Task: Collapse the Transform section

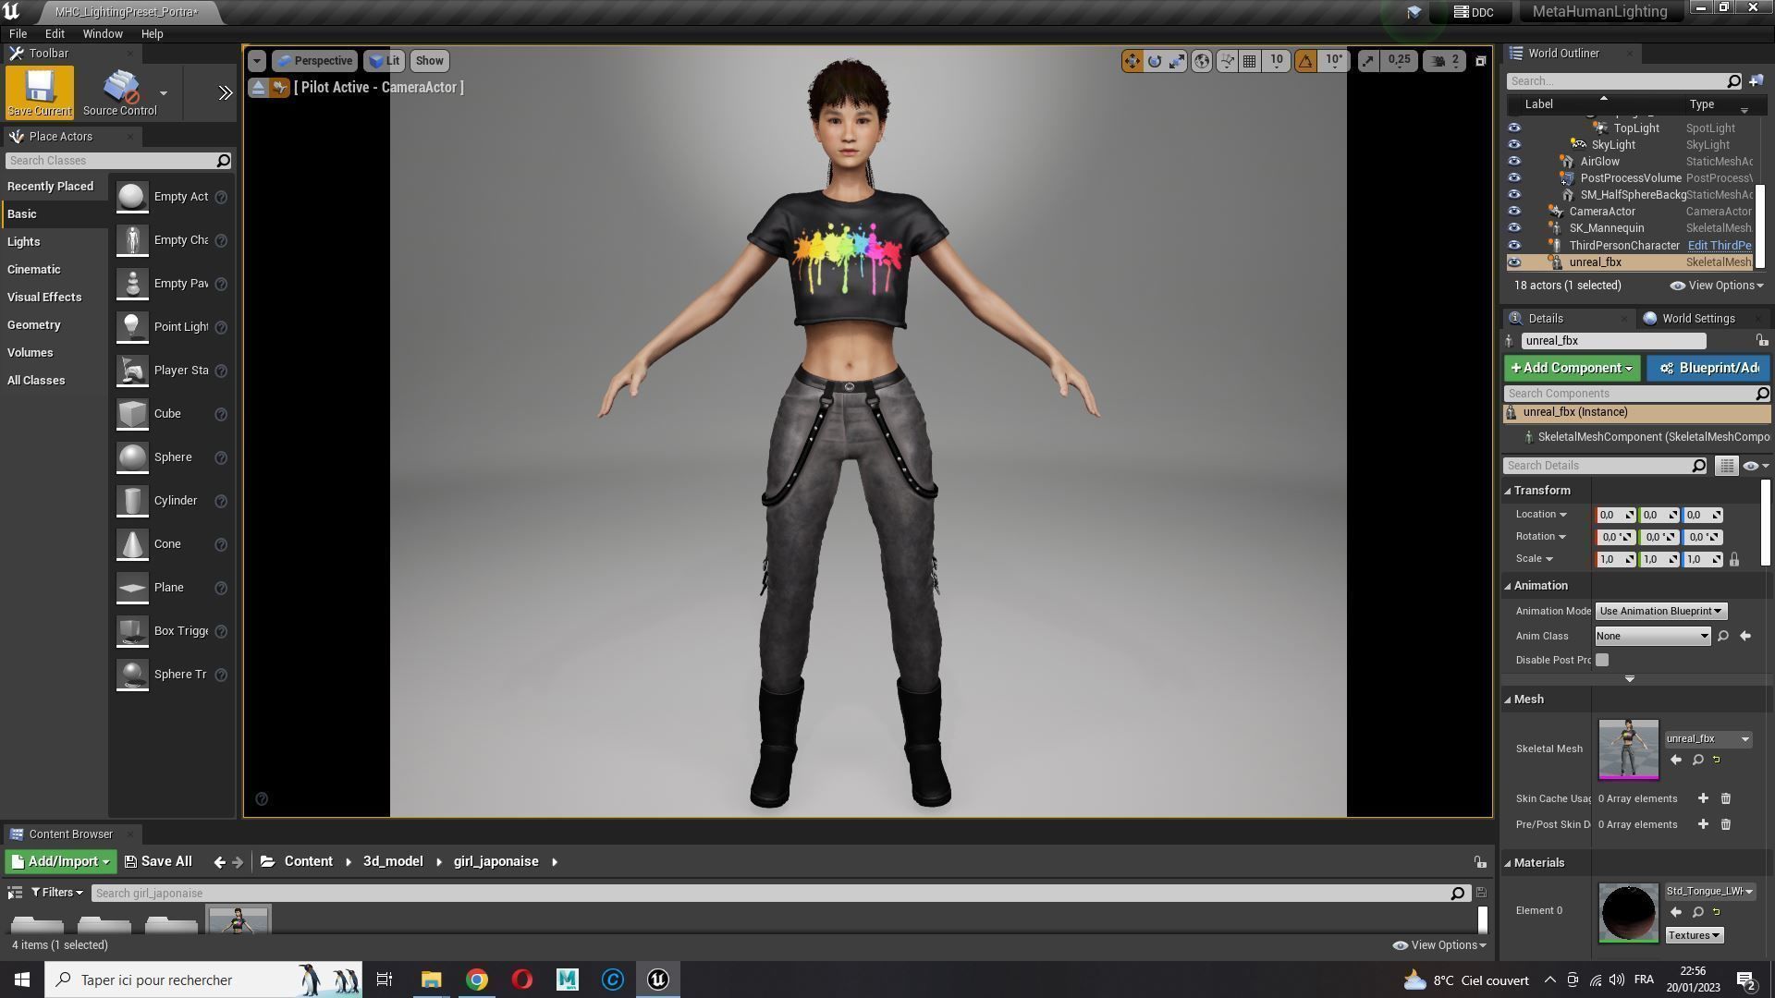Action: pos(1508,491)
